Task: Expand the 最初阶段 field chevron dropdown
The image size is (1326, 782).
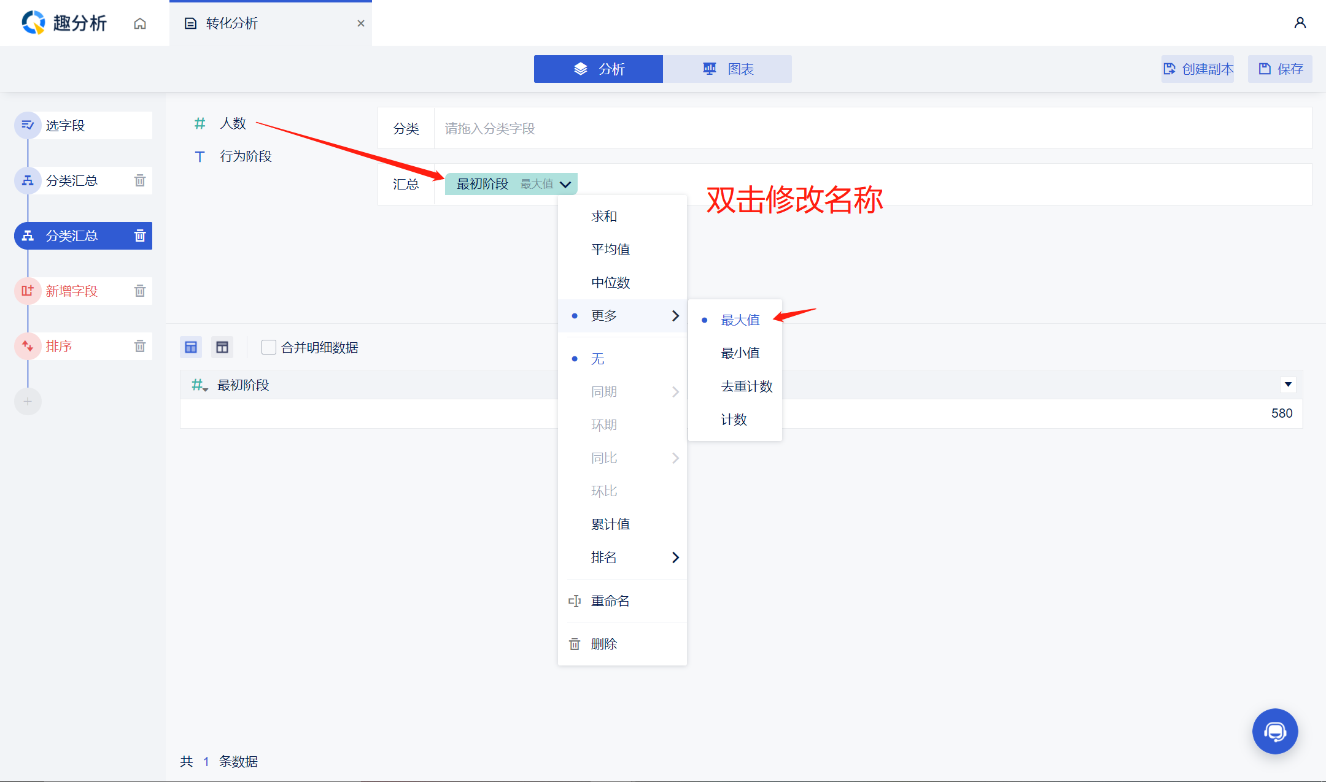Action: point(565,184)
